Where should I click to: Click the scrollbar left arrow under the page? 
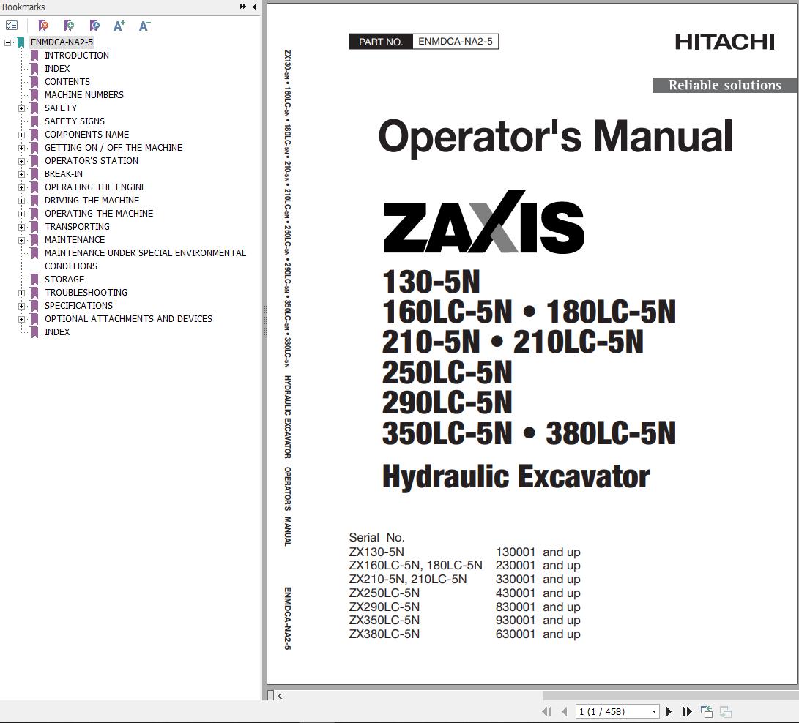point(280,695)
